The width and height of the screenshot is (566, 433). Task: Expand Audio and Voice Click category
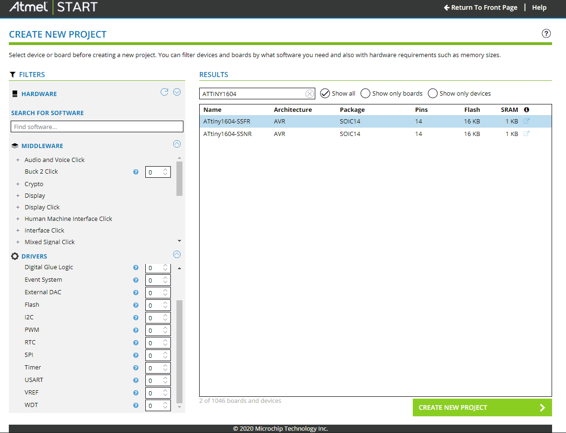click(x=18, y=160)
